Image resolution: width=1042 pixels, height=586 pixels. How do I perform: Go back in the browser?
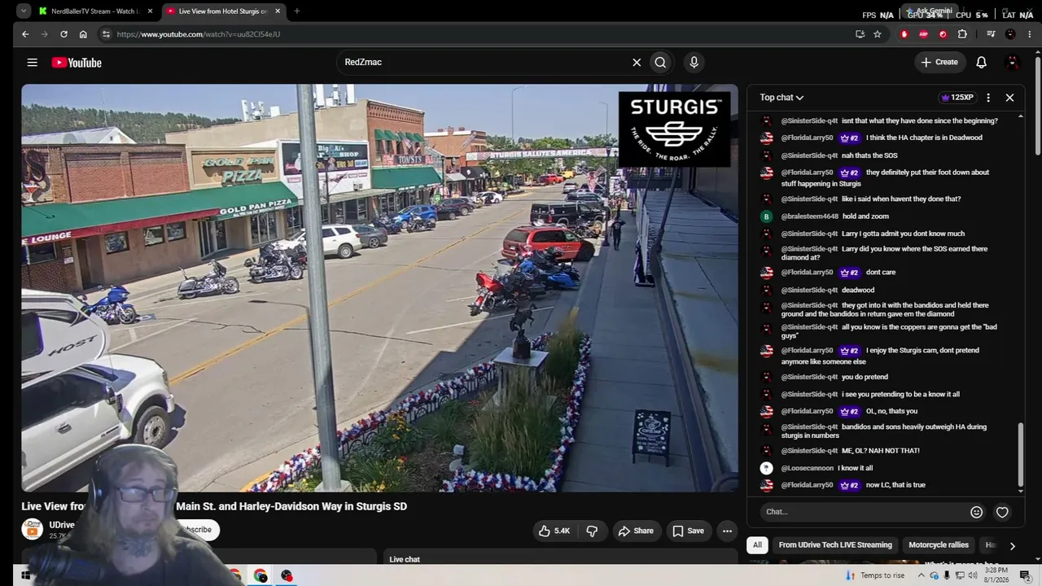pos(25,34)
